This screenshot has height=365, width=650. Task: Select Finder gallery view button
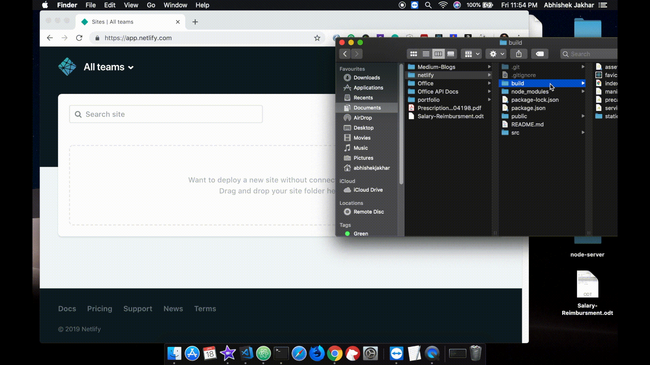click(451, 54)
